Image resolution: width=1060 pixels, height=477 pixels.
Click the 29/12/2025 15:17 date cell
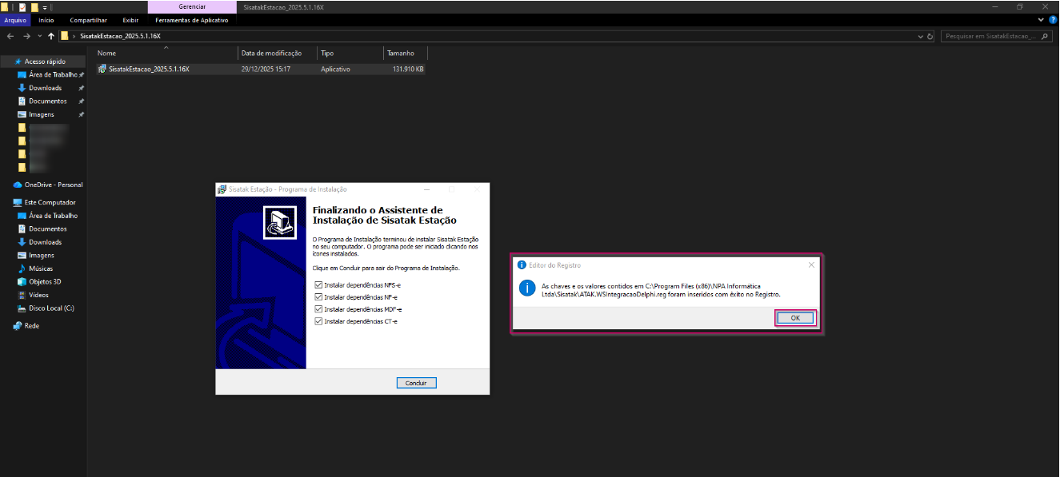pos(266,69)
